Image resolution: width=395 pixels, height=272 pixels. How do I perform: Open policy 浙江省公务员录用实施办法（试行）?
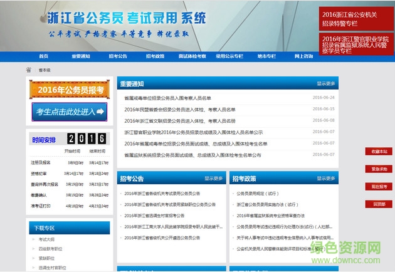point(268,204)
